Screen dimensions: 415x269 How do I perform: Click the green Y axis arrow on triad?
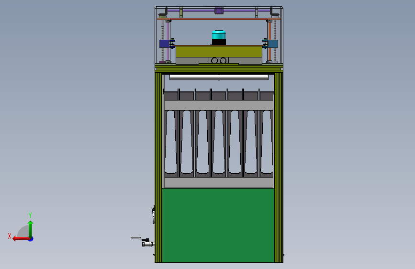(31, 229)
